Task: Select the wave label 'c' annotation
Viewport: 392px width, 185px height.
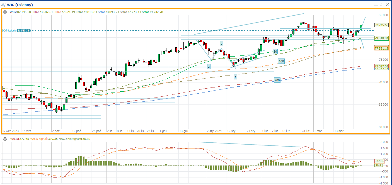Action: tap(235, 77)
